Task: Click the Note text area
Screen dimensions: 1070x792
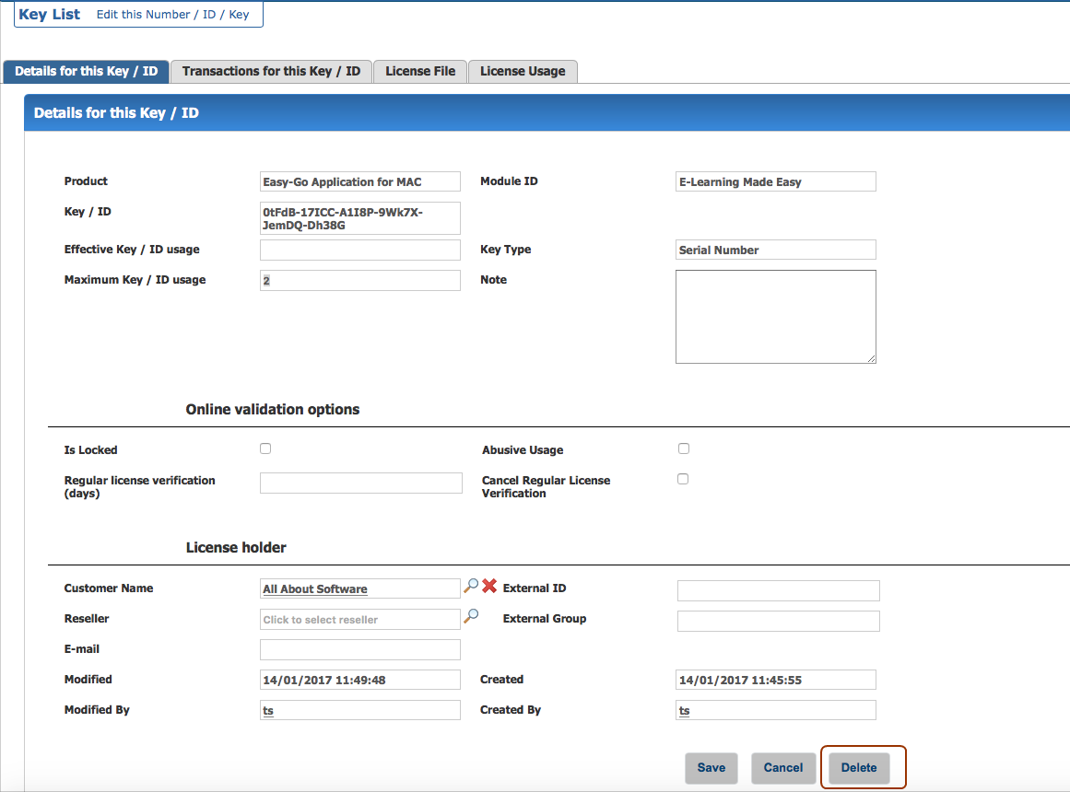Action: click(x=775, y=316)
